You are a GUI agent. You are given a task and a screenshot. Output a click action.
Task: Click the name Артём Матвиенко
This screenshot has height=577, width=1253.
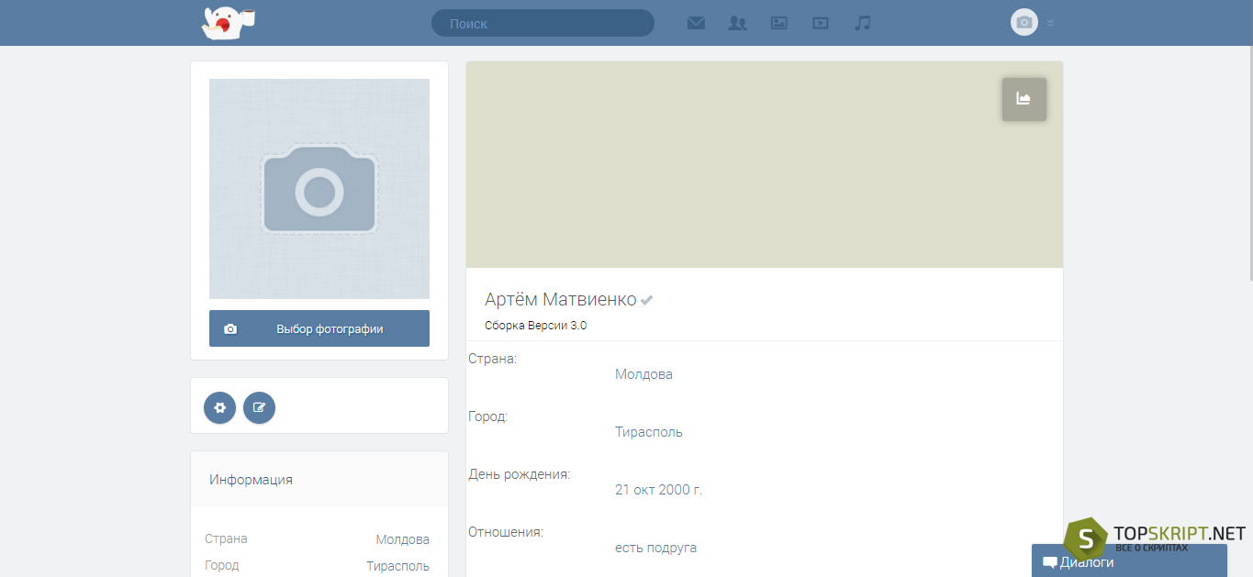tap(560, 299)
